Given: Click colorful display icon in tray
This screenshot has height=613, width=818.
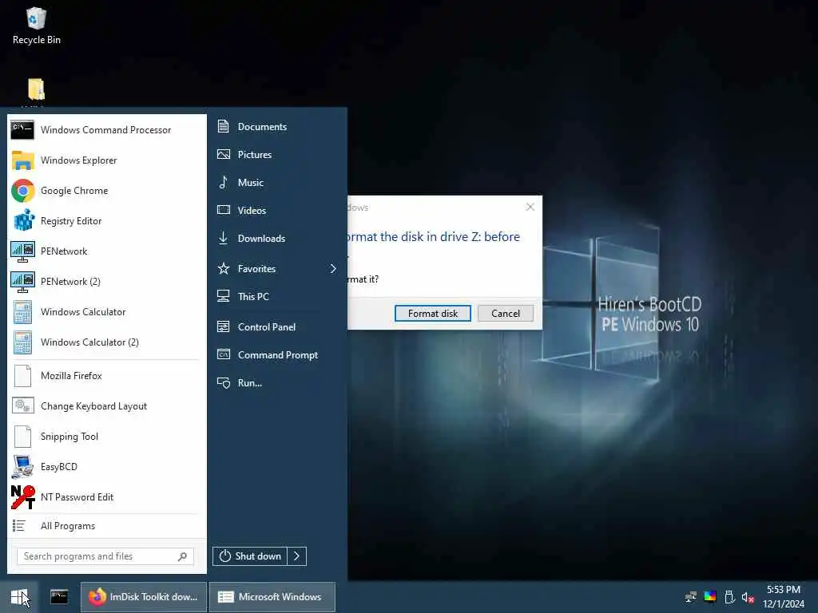Looking at the screenshot, I should [x=710, y=597].
